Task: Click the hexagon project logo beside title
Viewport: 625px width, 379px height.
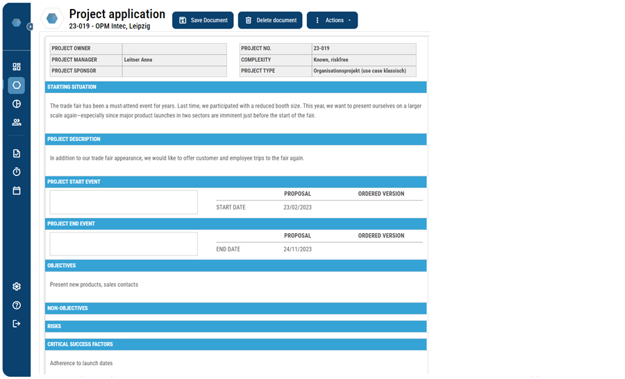Action: (x=52, y=19)
